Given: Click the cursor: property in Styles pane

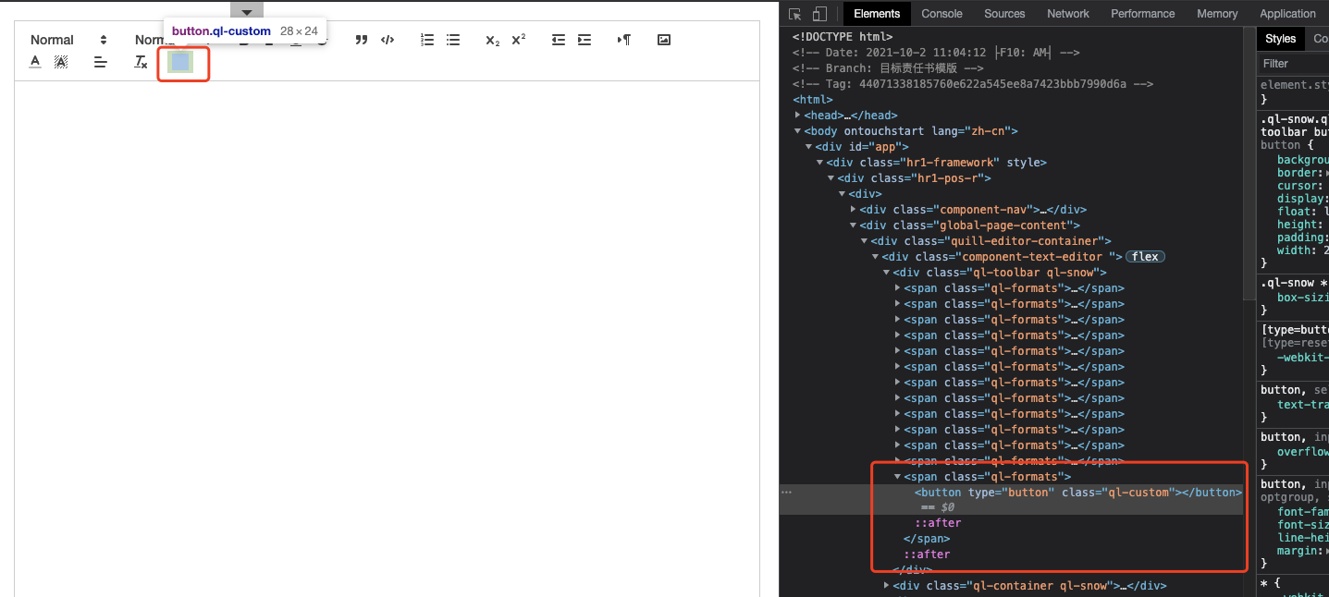Looking at the screenshot, I should click(x=1298, y=186).
